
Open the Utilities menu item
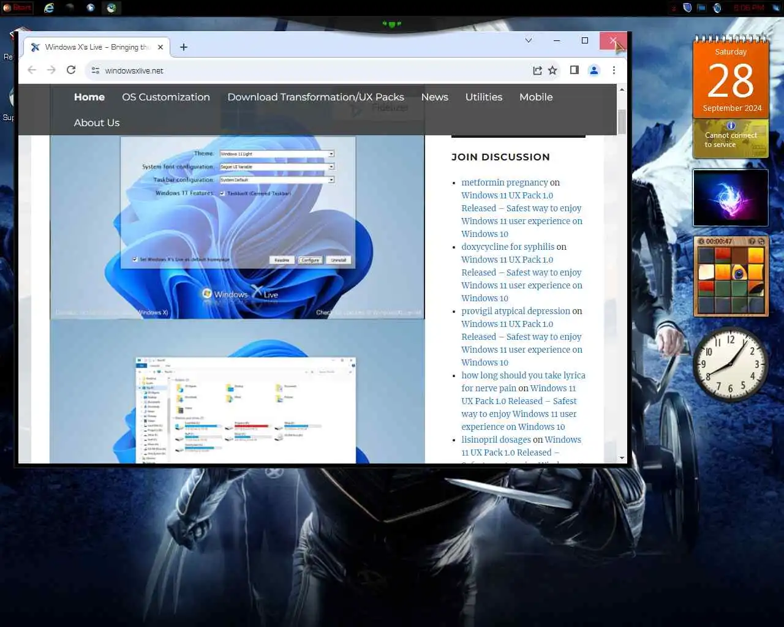[x=484, y=97]
